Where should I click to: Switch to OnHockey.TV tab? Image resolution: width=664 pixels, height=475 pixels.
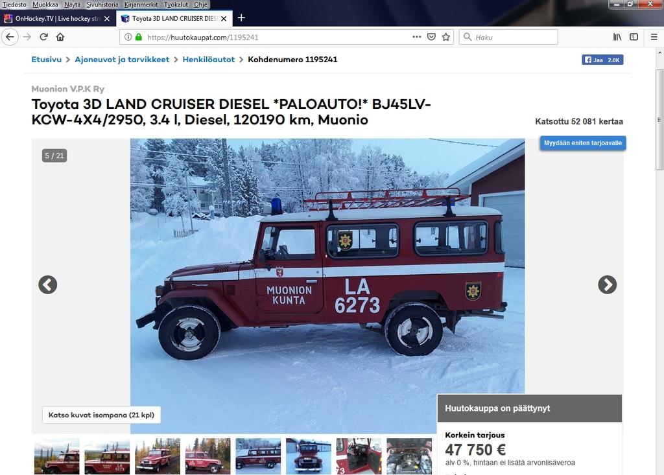tap(58, 19)
